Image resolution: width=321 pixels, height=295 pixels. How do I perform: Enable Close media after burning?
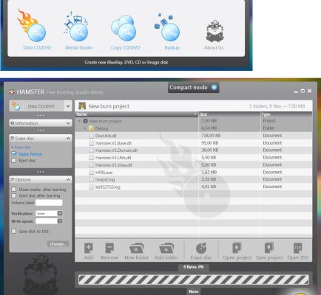[14, 190]
